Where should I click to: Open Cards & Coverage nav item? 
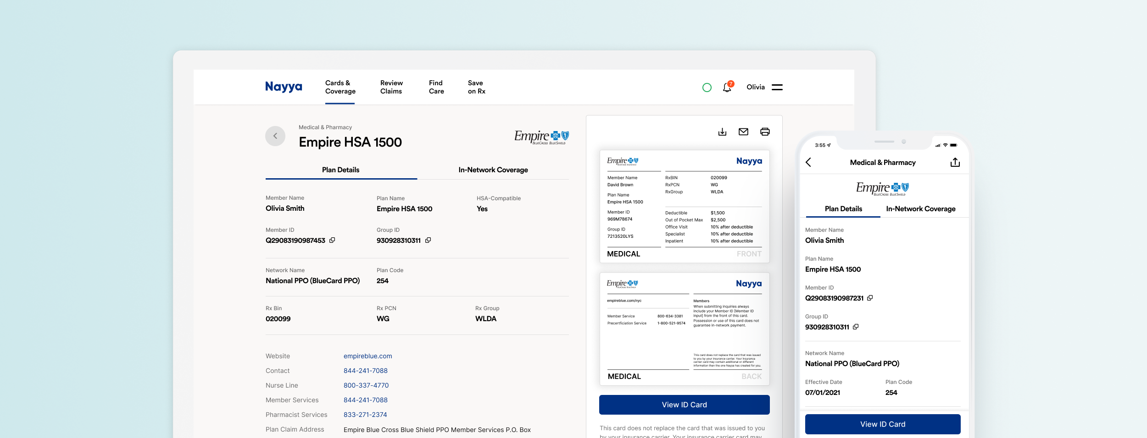tap(340, 87)
